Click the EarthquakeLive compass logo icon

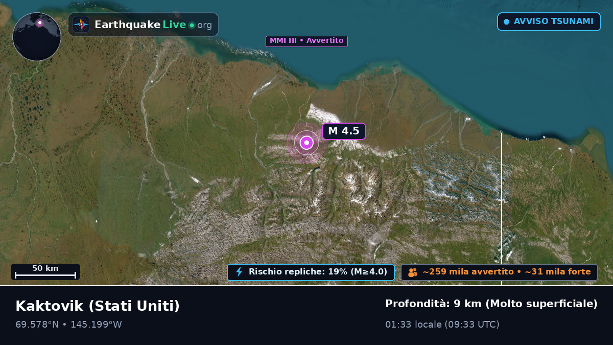coord(81,25)
